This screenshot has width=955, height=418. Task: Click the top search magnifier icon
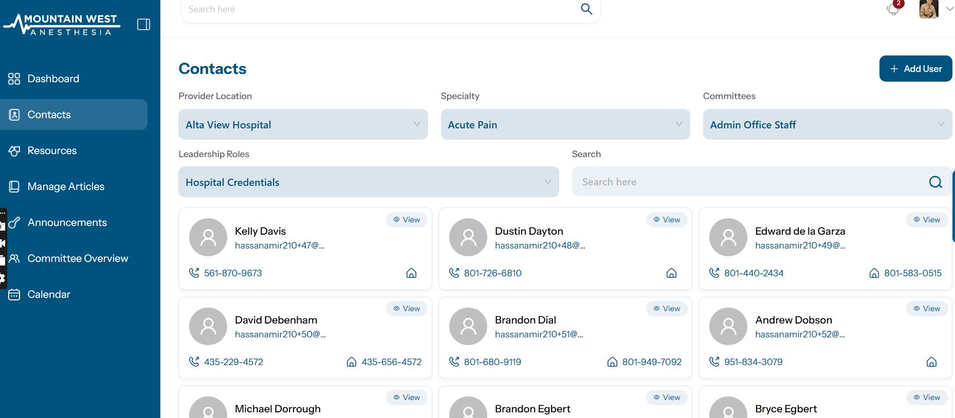586,9
